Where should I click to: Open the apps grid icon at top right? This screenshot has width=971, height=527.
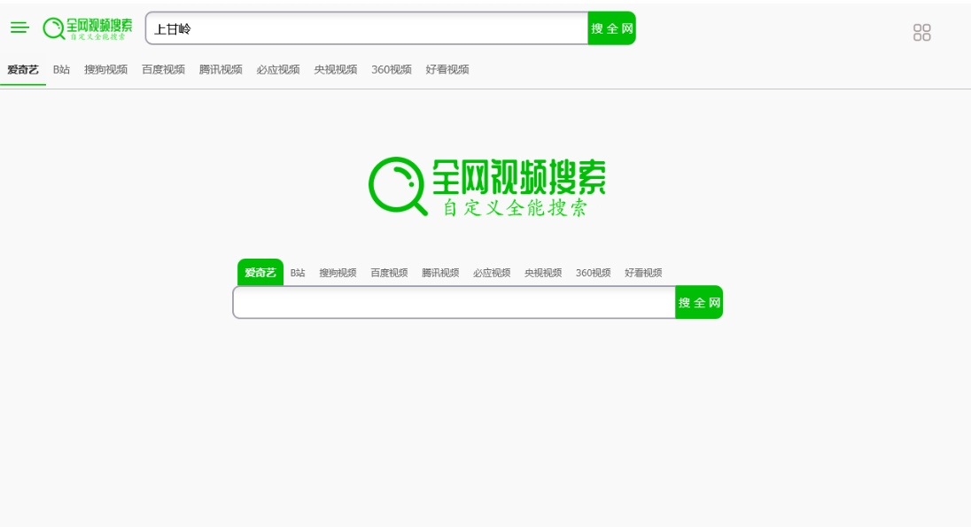(922, 32)
